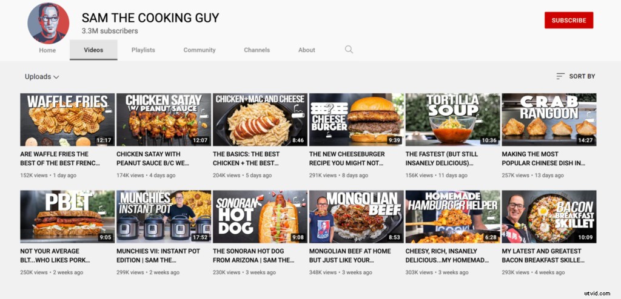Click '291K views • 8 days ago'
The image size is (621, 299).
[338, 175]
